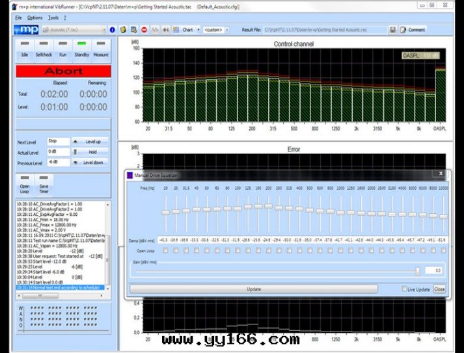Click the Measure mode button
Screen dimensions: 464x353
tap(101, 49)
